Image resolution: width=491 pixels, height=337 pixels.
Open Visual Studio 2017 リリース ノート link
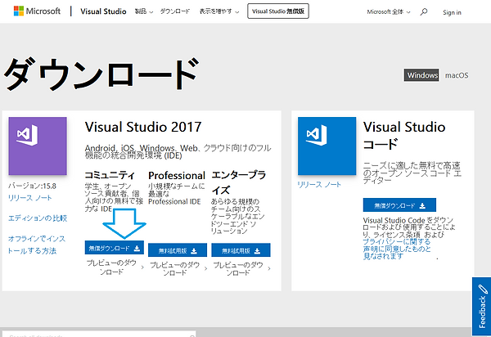pos(30,198)
